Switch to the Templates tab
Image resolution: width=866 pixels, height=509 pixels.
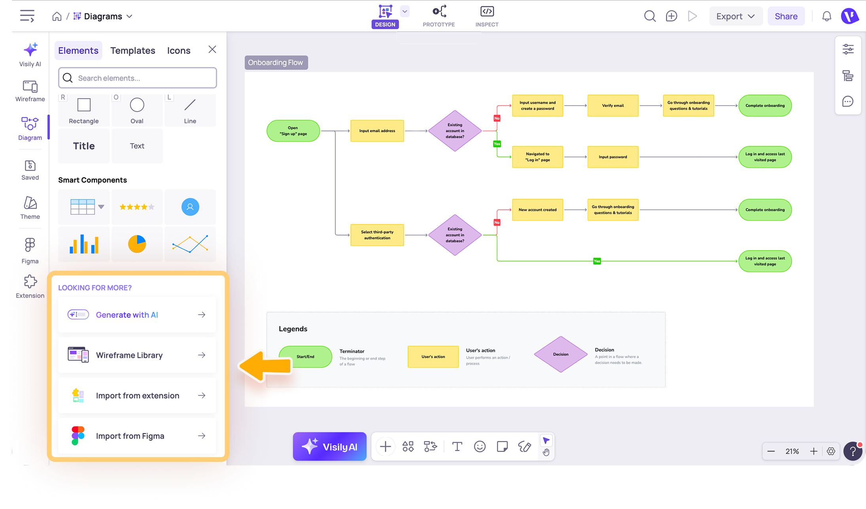click(133, 51)
